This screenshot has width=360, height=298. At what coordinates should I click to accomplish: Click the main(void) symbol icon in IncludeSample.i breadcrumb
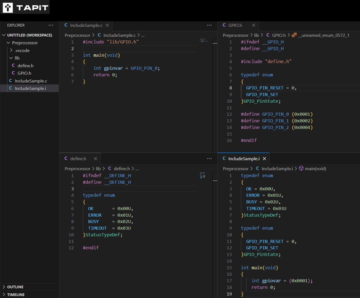tap(301, 169)
